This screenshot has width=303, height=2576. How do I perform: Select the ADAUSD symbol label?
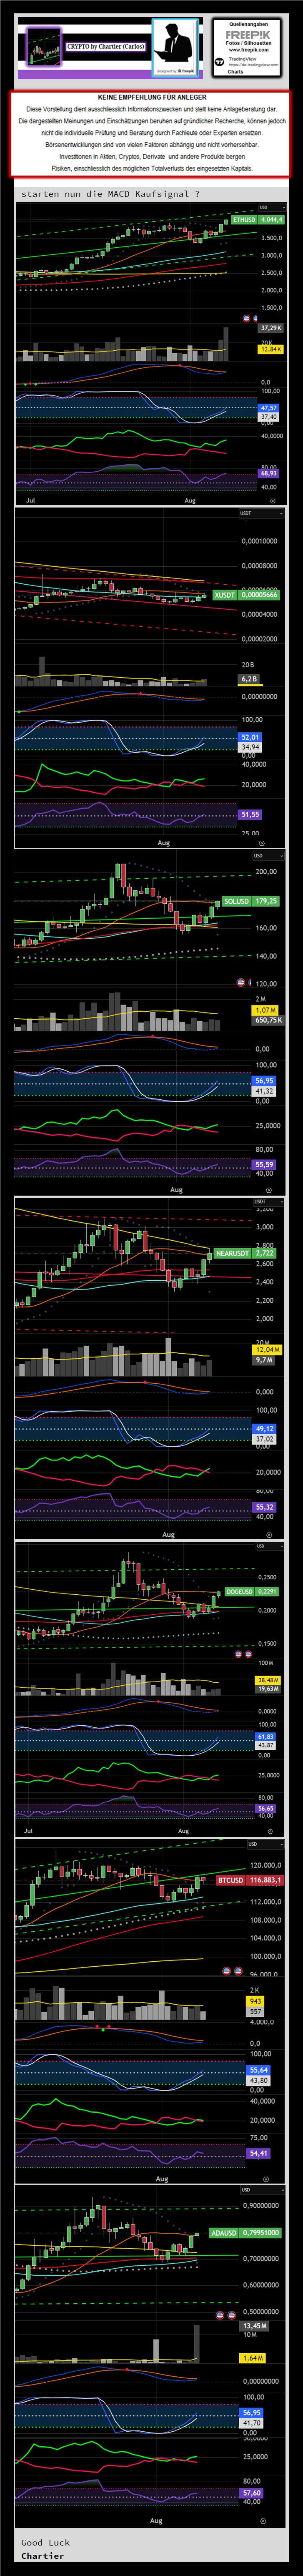[224, 2233]
